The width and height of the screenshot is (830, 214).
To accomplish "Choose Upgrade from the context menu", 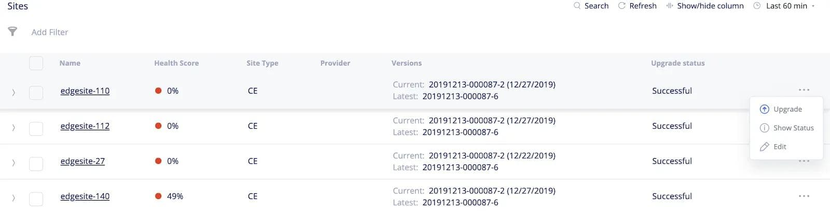I will tap(787, 109).
